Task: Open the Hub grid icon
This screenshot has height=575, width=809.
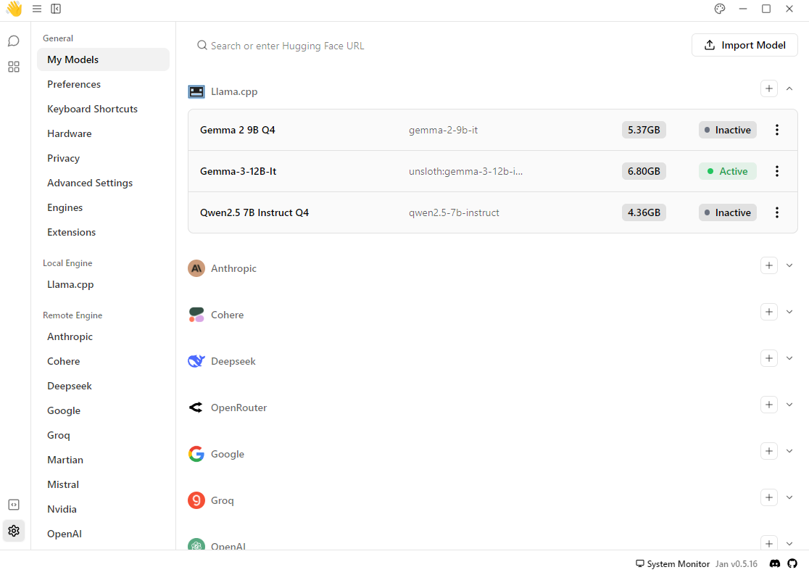Action: [x=14, y=67]
